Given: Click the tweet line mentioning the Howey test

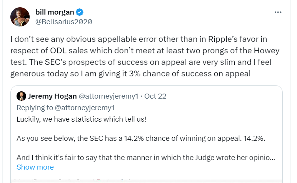Looking at the screenshot, I should point(145,51).
